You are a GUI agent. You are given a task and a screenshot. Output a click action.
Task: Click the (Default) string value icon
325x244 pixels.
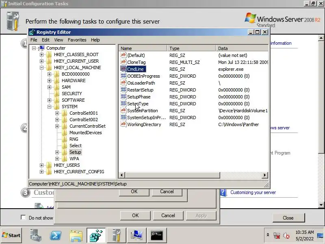tap(123, 55)
